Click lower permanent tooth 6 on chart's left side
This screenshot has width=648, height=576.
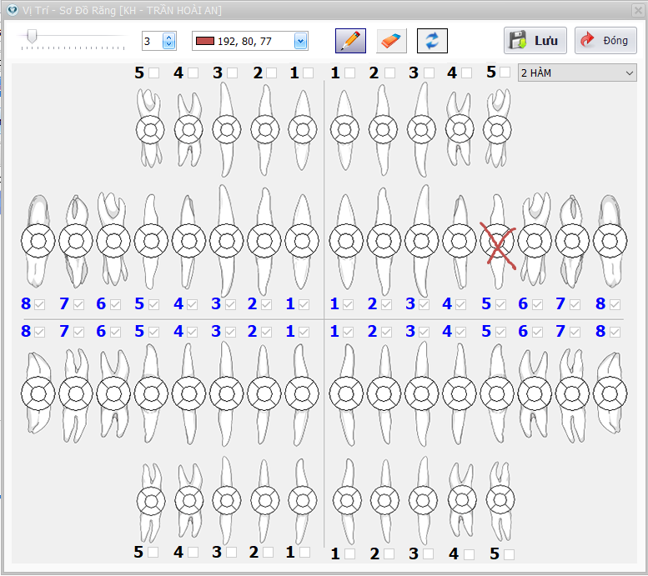tap(113, 393)
